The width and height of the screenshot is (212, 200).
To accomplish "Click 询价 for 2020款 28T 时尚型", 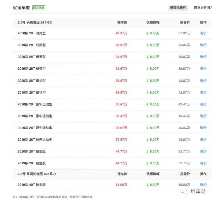I will [x=203, y=33].
